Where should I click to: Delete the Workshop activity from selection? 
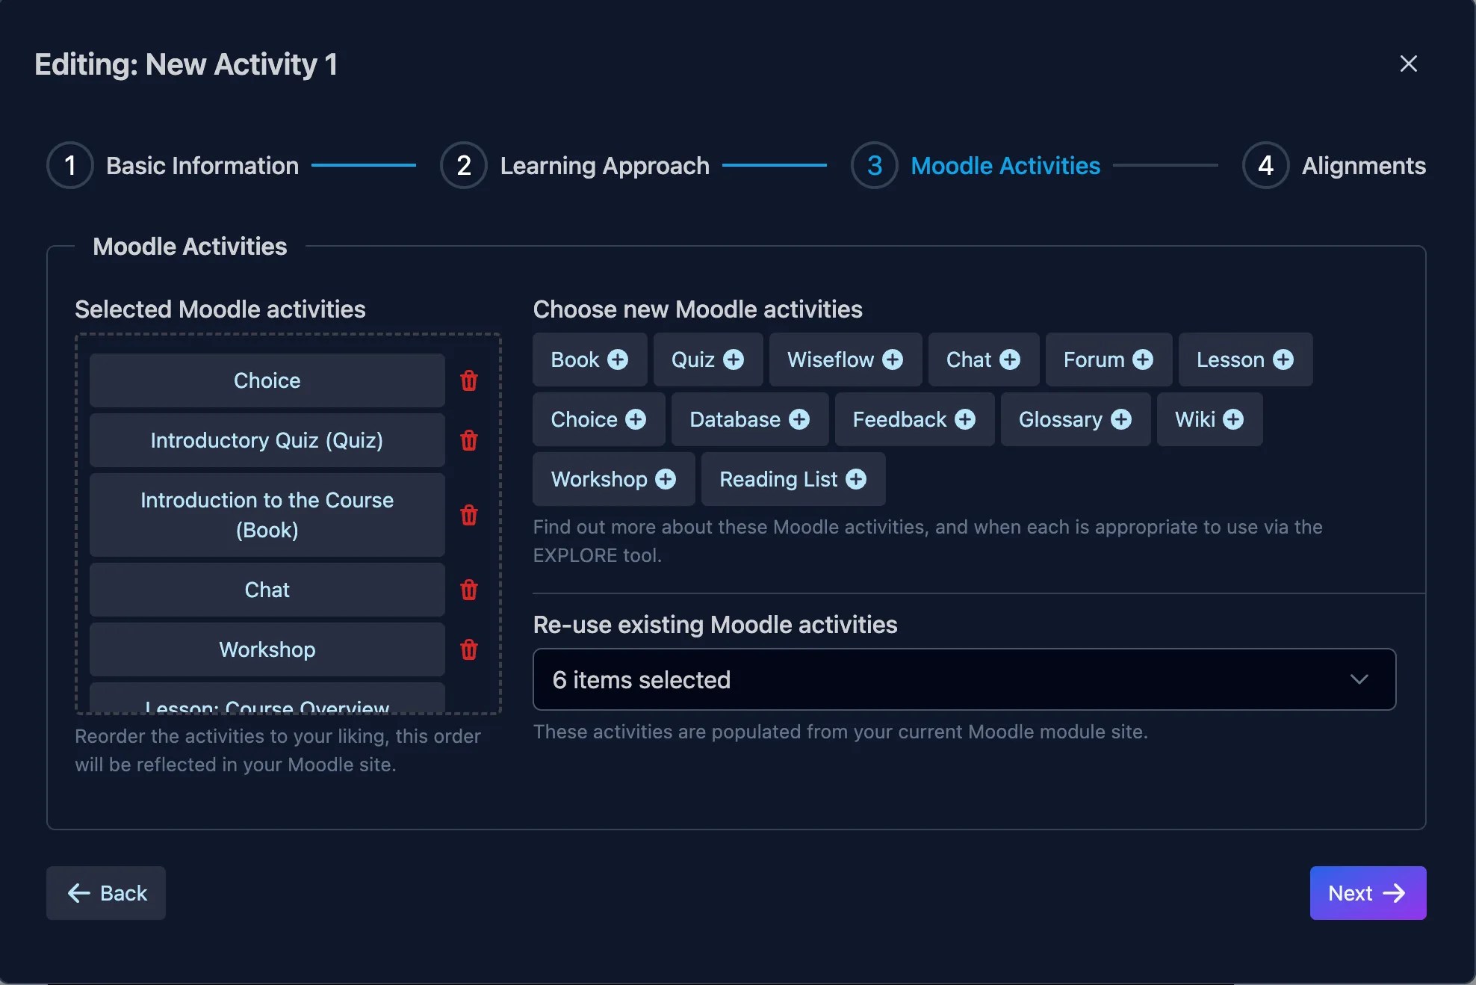(x=469, y=649)
